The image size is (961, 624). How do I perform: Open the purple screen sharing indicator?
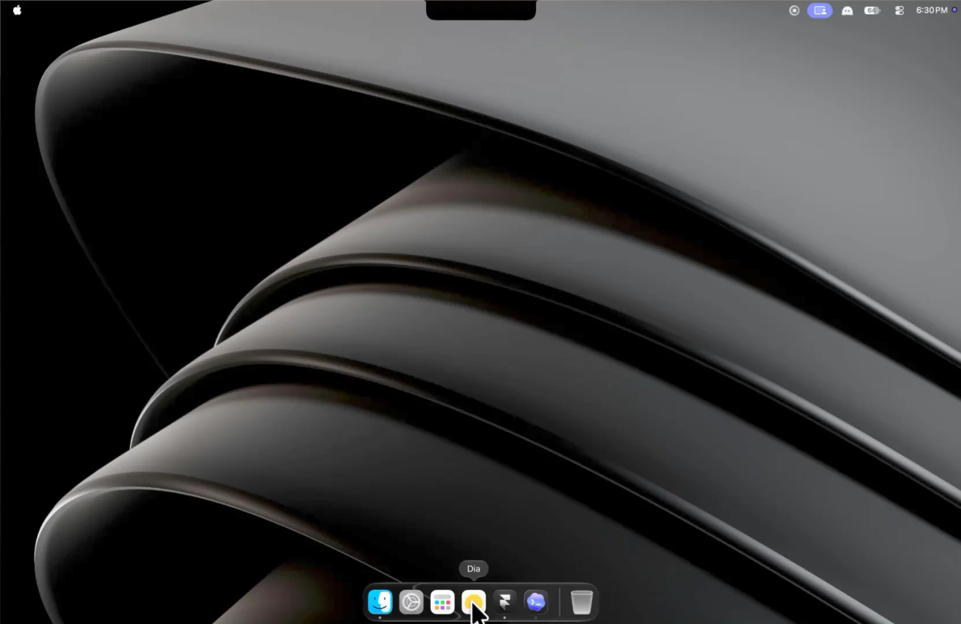(820, 10)
